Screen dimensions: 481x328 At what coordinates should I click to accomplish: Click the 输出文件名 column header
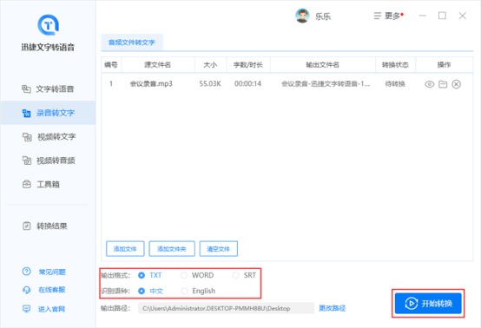tap(323, 65)
